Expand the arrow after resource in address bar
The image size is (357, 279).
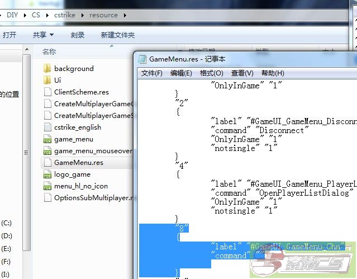(x=124, y=15)
